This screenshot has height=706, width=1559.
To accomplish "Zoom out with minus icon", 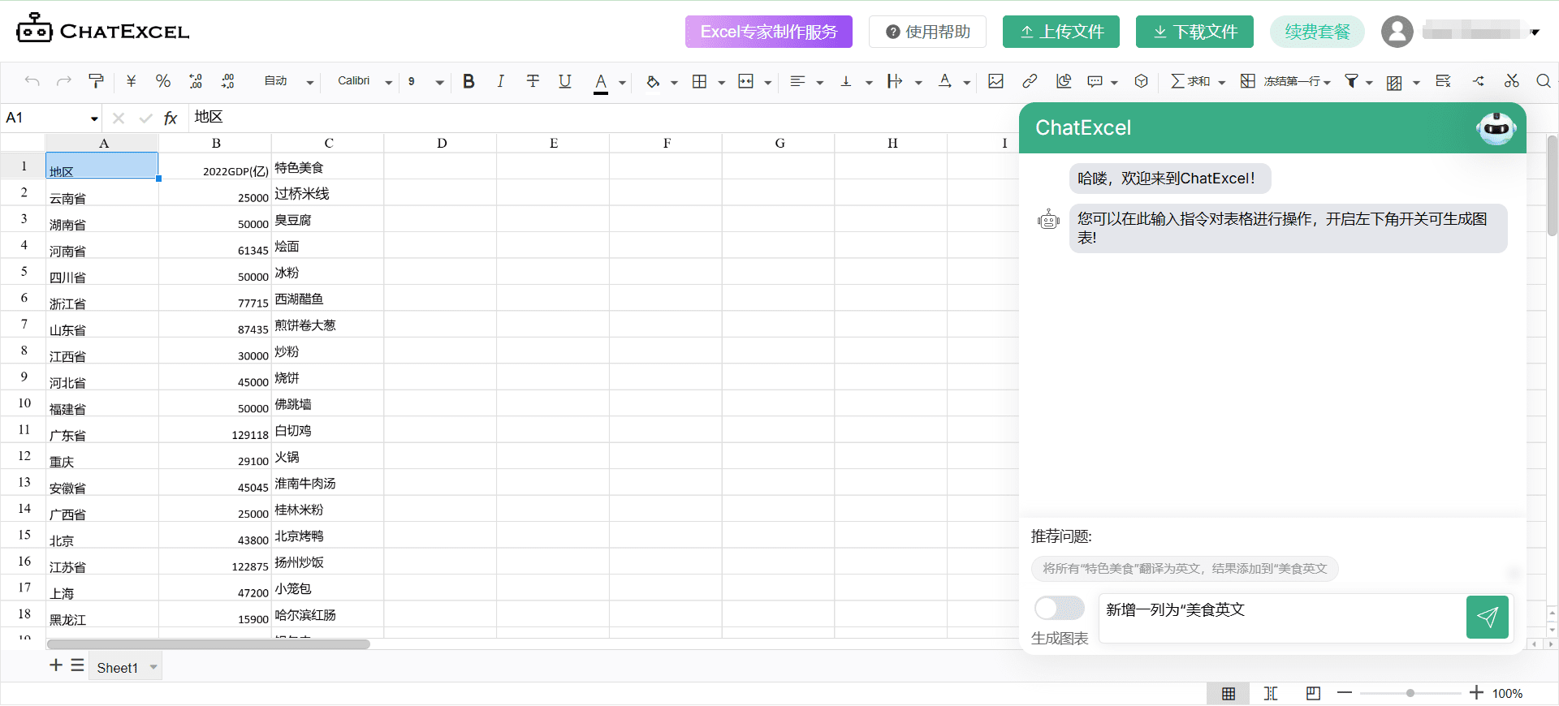I will [x=1345, y=693].
